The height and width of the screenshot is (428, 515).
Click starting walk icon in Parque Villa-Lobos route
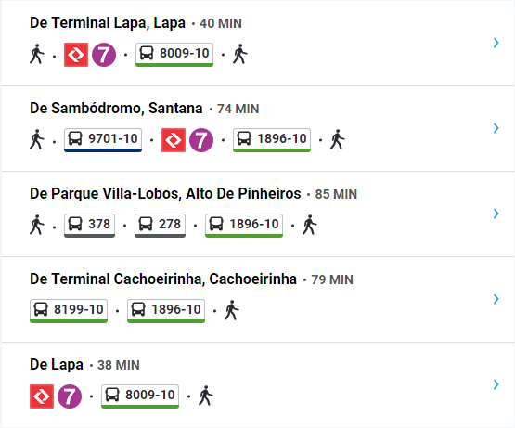[x=37, y=225]
